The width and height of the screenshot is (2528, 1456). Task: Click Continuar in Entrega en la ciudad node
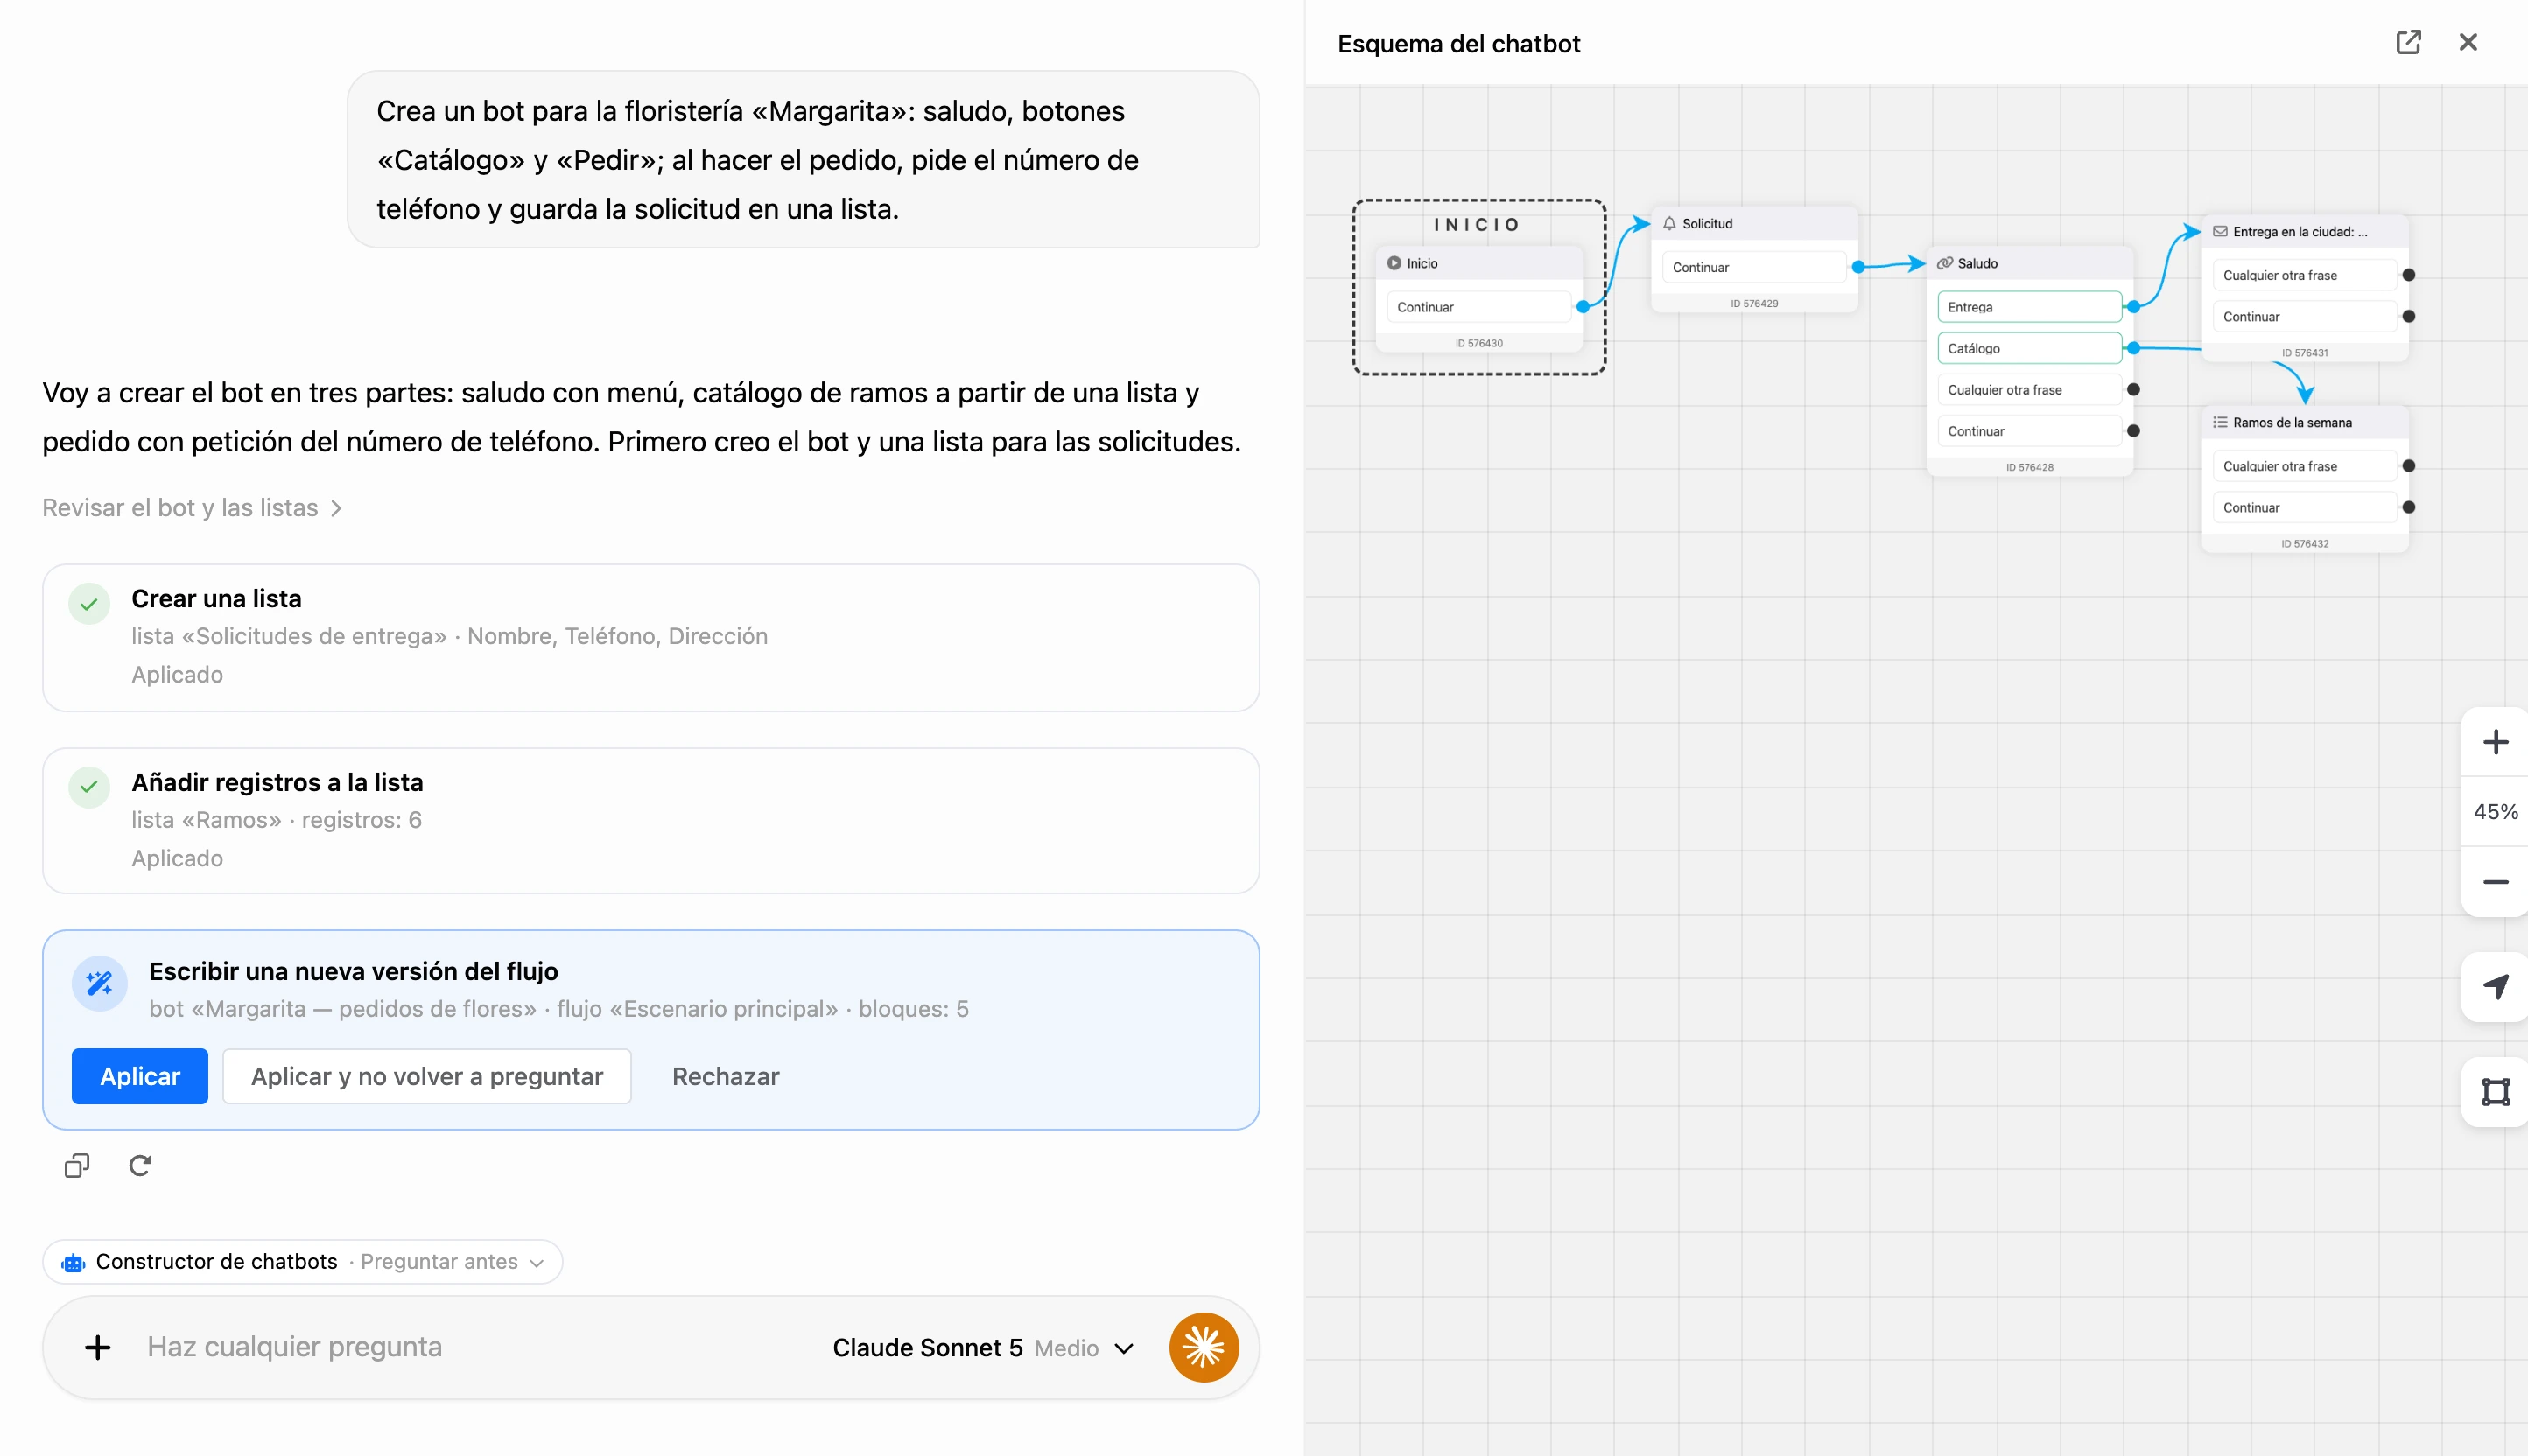pos(2304,316)
